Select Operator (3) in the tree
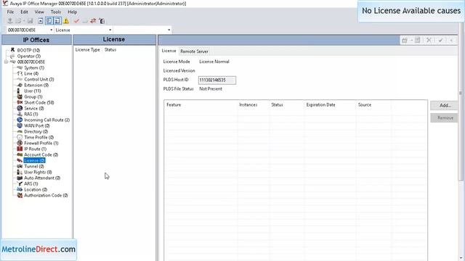The image size is (465, 261). pyautogui.click(x=29, y=56)
